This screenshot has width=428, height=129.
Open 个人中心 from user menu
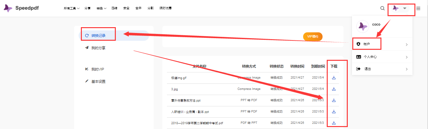(382, 57)
